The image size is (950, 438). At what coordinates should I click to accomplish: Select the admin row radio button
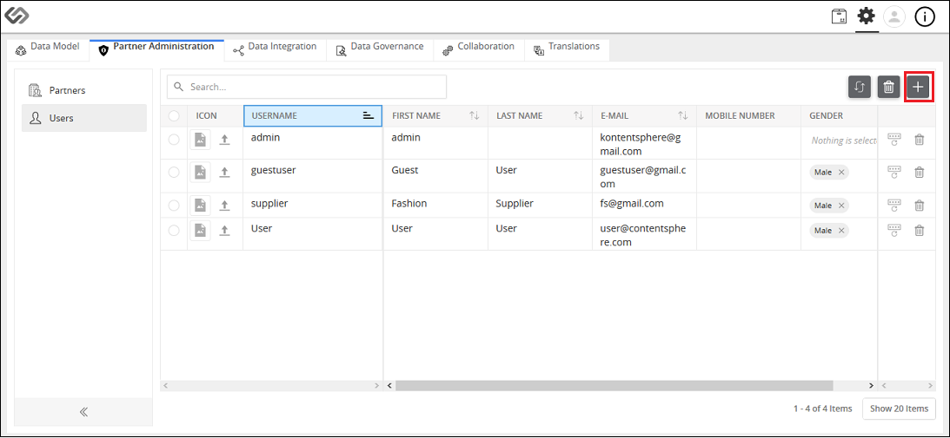click(x=174, y=140)
